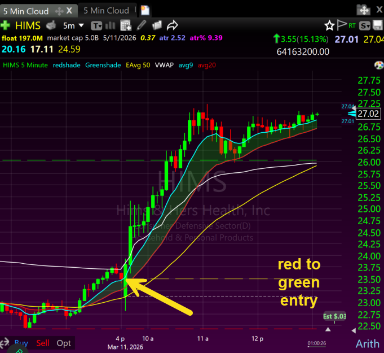Viewport: 384px width, 353px height.
Task: Click the 26.00 price axis label
Action: click(369, 163)
